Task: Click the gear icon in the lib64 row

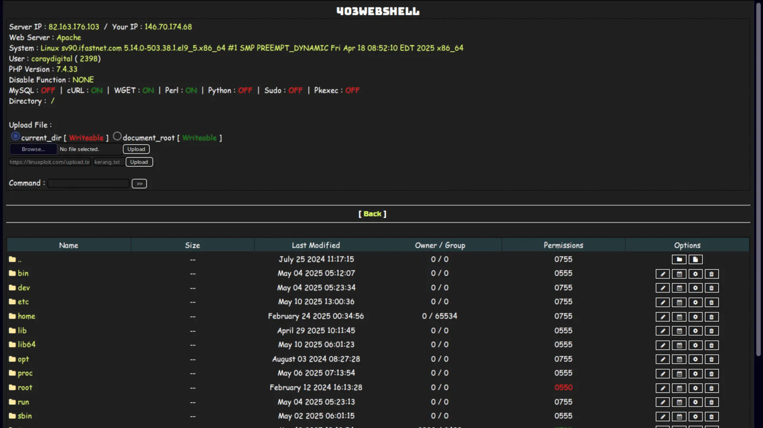Action: 695,345
